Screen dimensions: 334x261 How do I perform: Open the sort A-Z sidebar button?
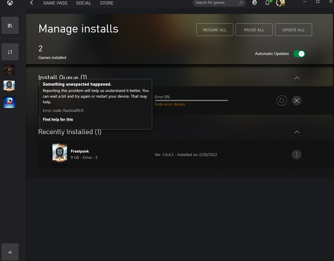[10, 52]
